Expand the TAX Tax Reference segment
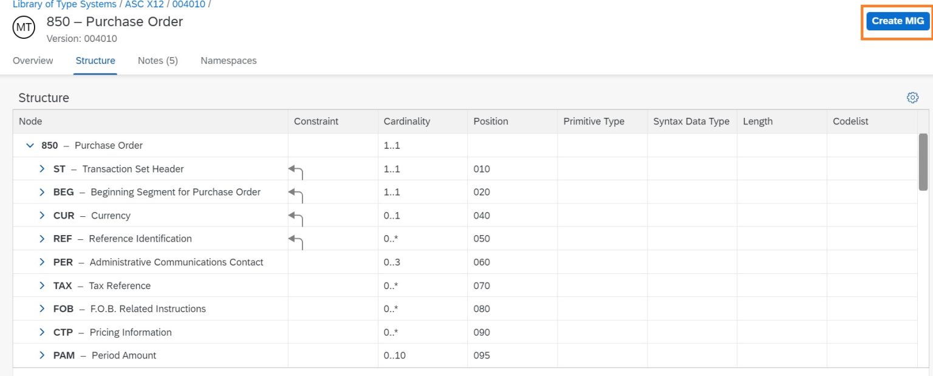Screen dimensions: 933x376 41,285
